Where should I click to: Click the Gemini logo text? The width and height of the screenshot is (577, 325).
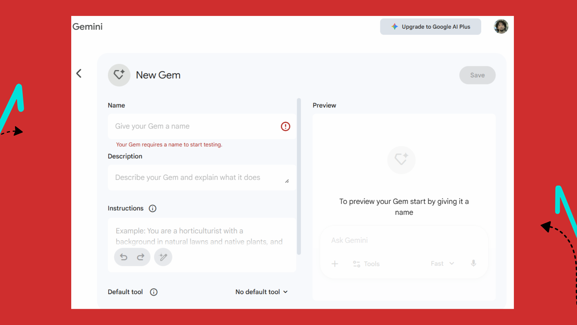pyautogui.click(x=87, y=26)
